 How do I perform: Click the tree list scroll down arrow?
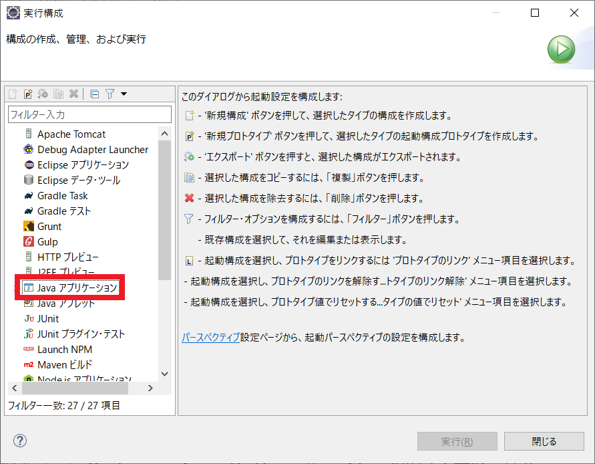(x=165, y=374)
